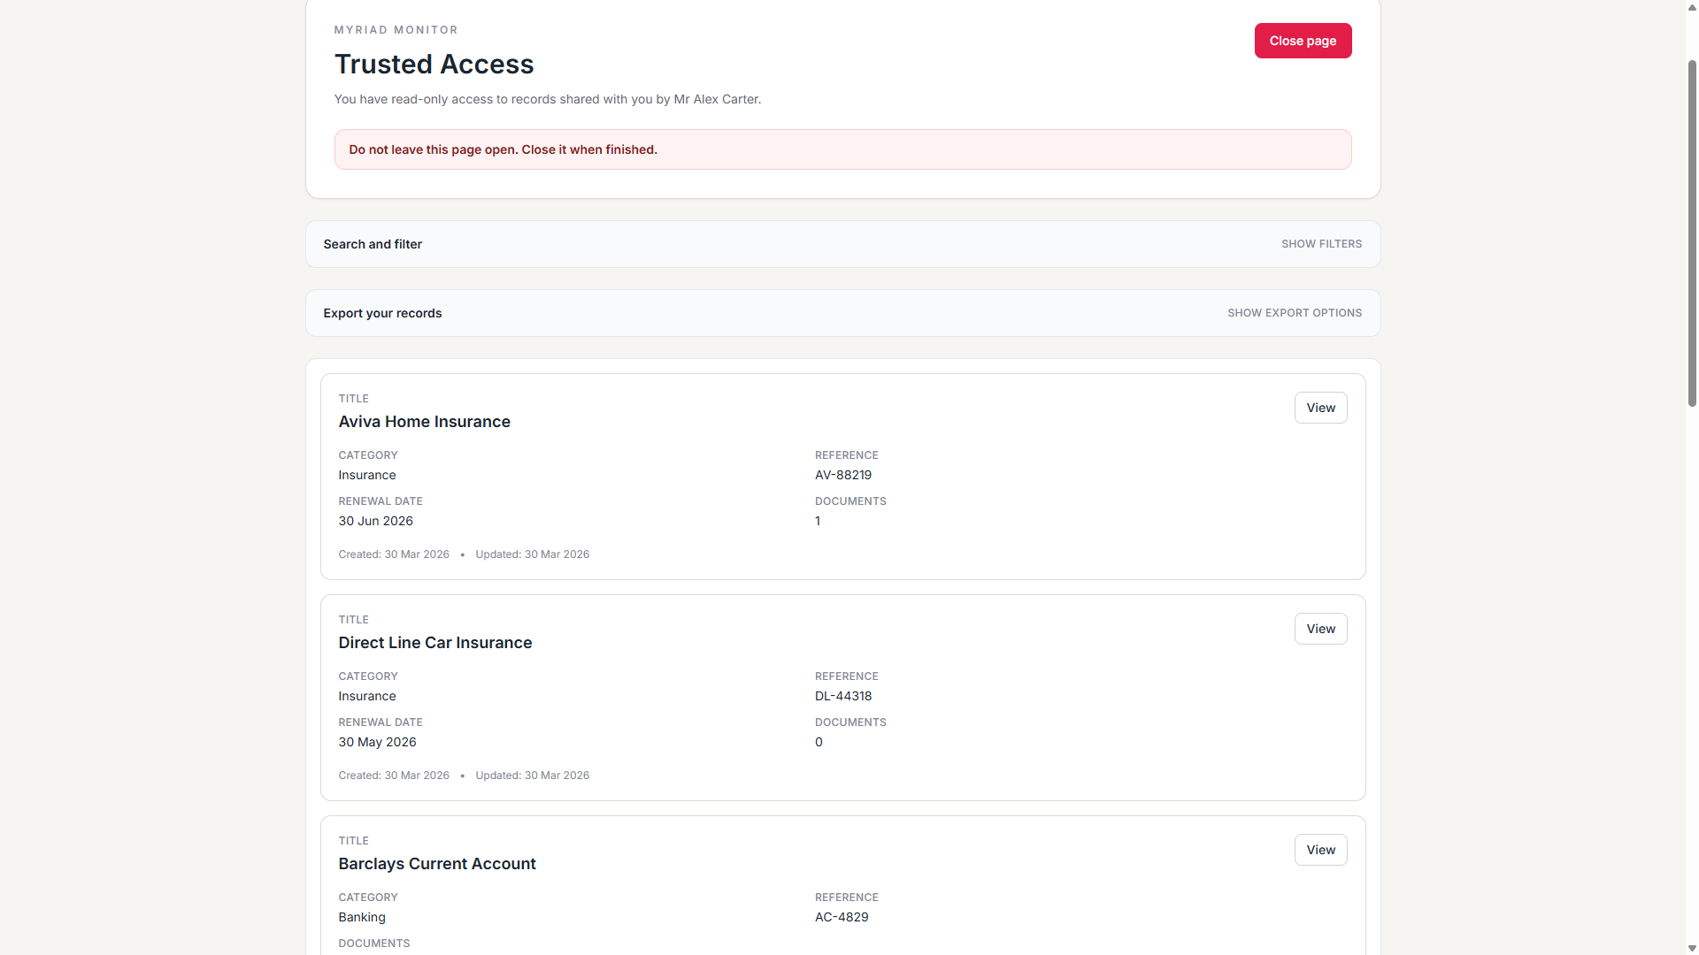1699x955 pixels.
Task: View the Direct Line Car Insurance record
Action: (1320, 629)
